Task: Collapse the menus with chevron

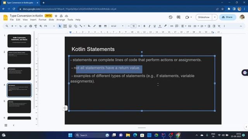Action: [x=241, y=26]
